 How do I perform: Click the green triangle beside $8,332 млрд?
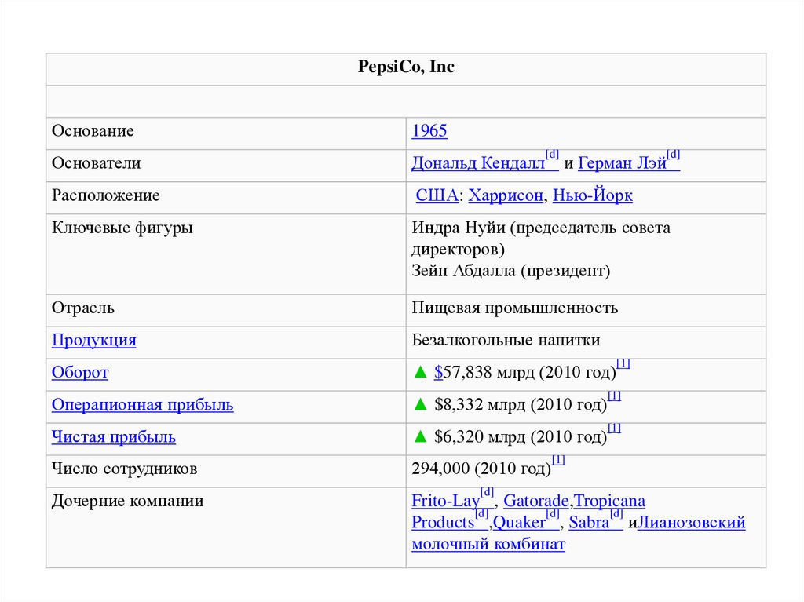pos(418,405)
